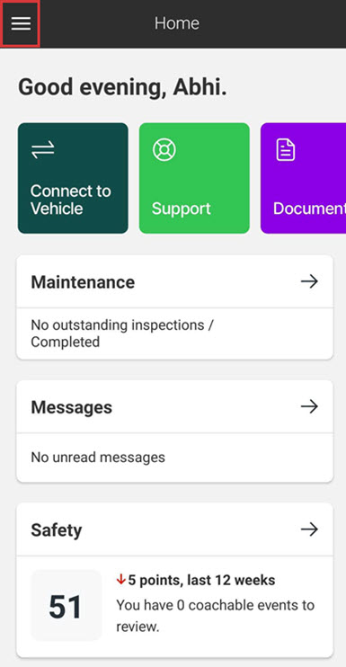Open the Messages card header
The height and width of the screenshot is (667, 346).
pyautogui.click(x=174, y=406)
